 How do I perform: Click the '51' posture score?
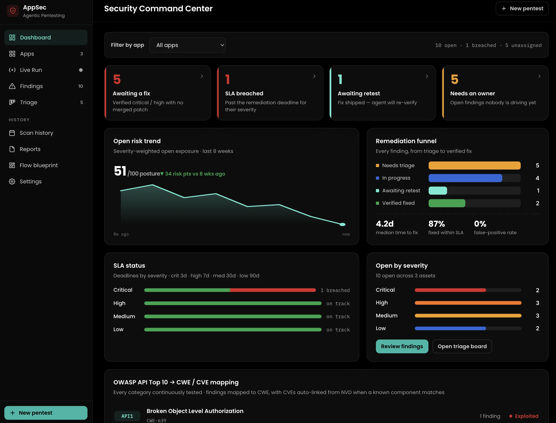coord(120,171)
